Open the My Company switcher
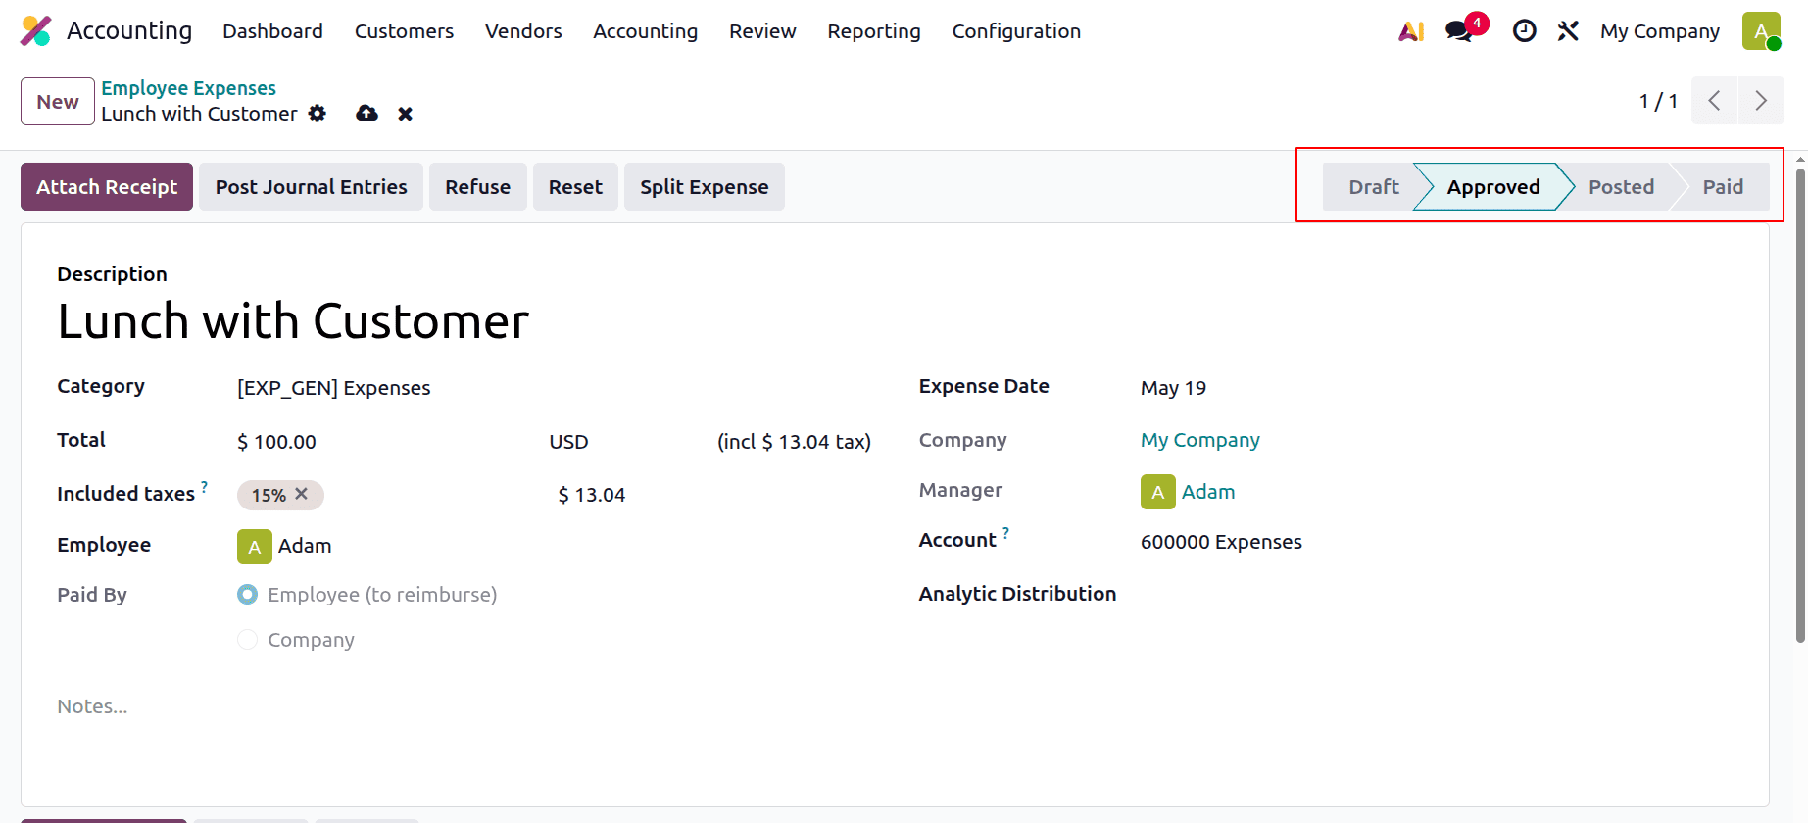Image resolution: width=1808 pixels, height=823 pixels. point(1660,31)
